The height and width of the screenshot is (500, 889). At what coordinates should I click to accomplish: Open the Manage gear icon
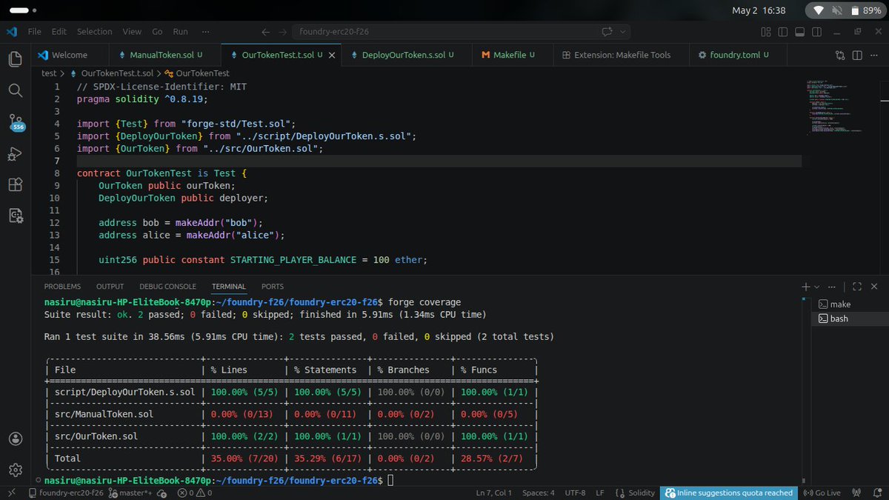[15, 470]
